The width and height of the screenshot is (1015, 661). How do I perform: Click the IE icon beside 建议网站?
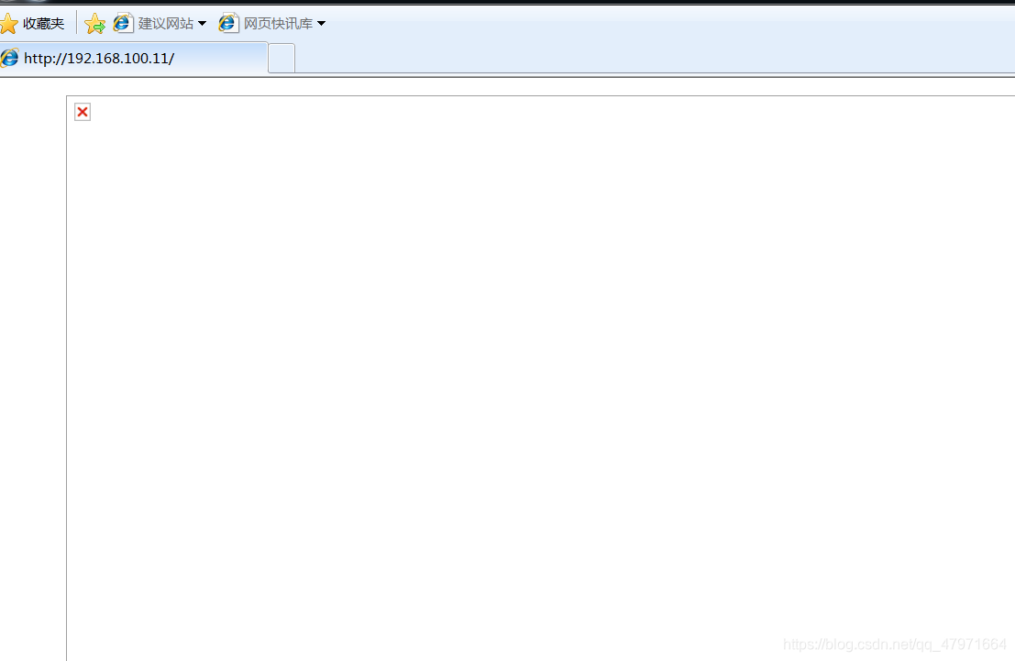pos(123,23)
